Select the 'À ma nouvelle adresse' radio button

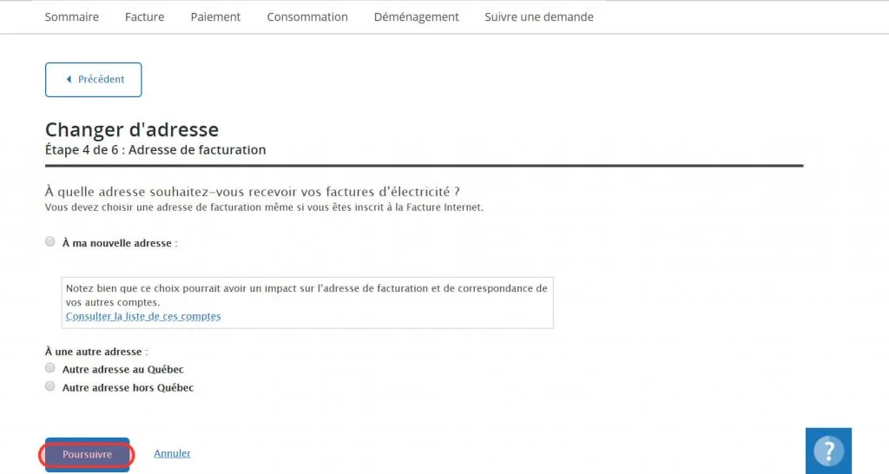[49, 241]
